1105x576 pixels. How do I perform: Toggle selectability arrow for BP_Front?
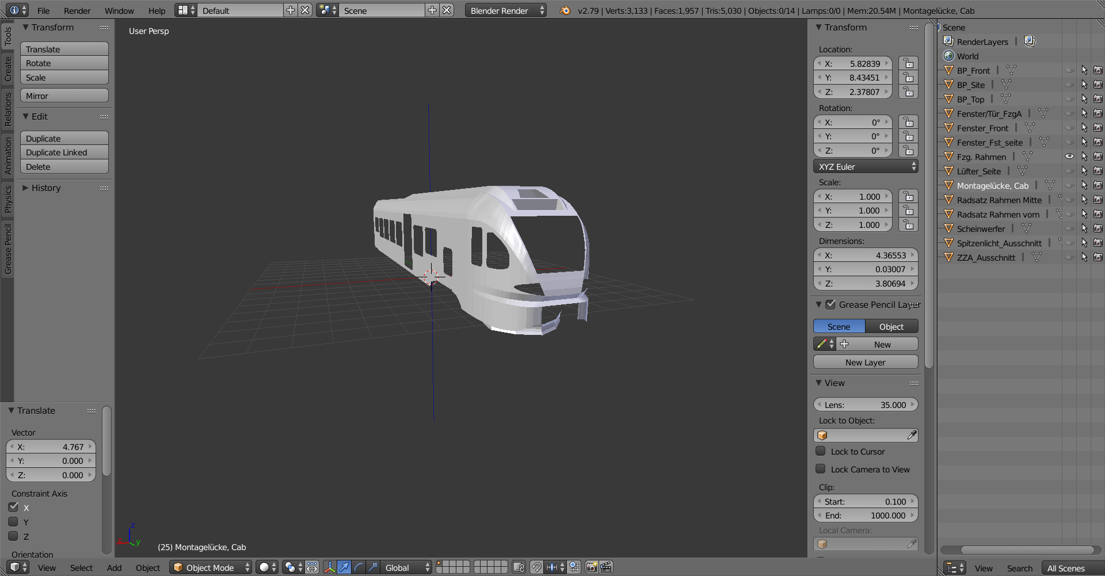tap(1084, 70)
